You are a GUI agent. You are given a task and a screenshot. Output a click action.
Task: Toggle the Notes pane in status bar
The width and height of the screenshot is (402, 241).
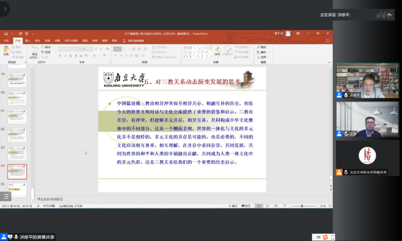click(233, 206)
